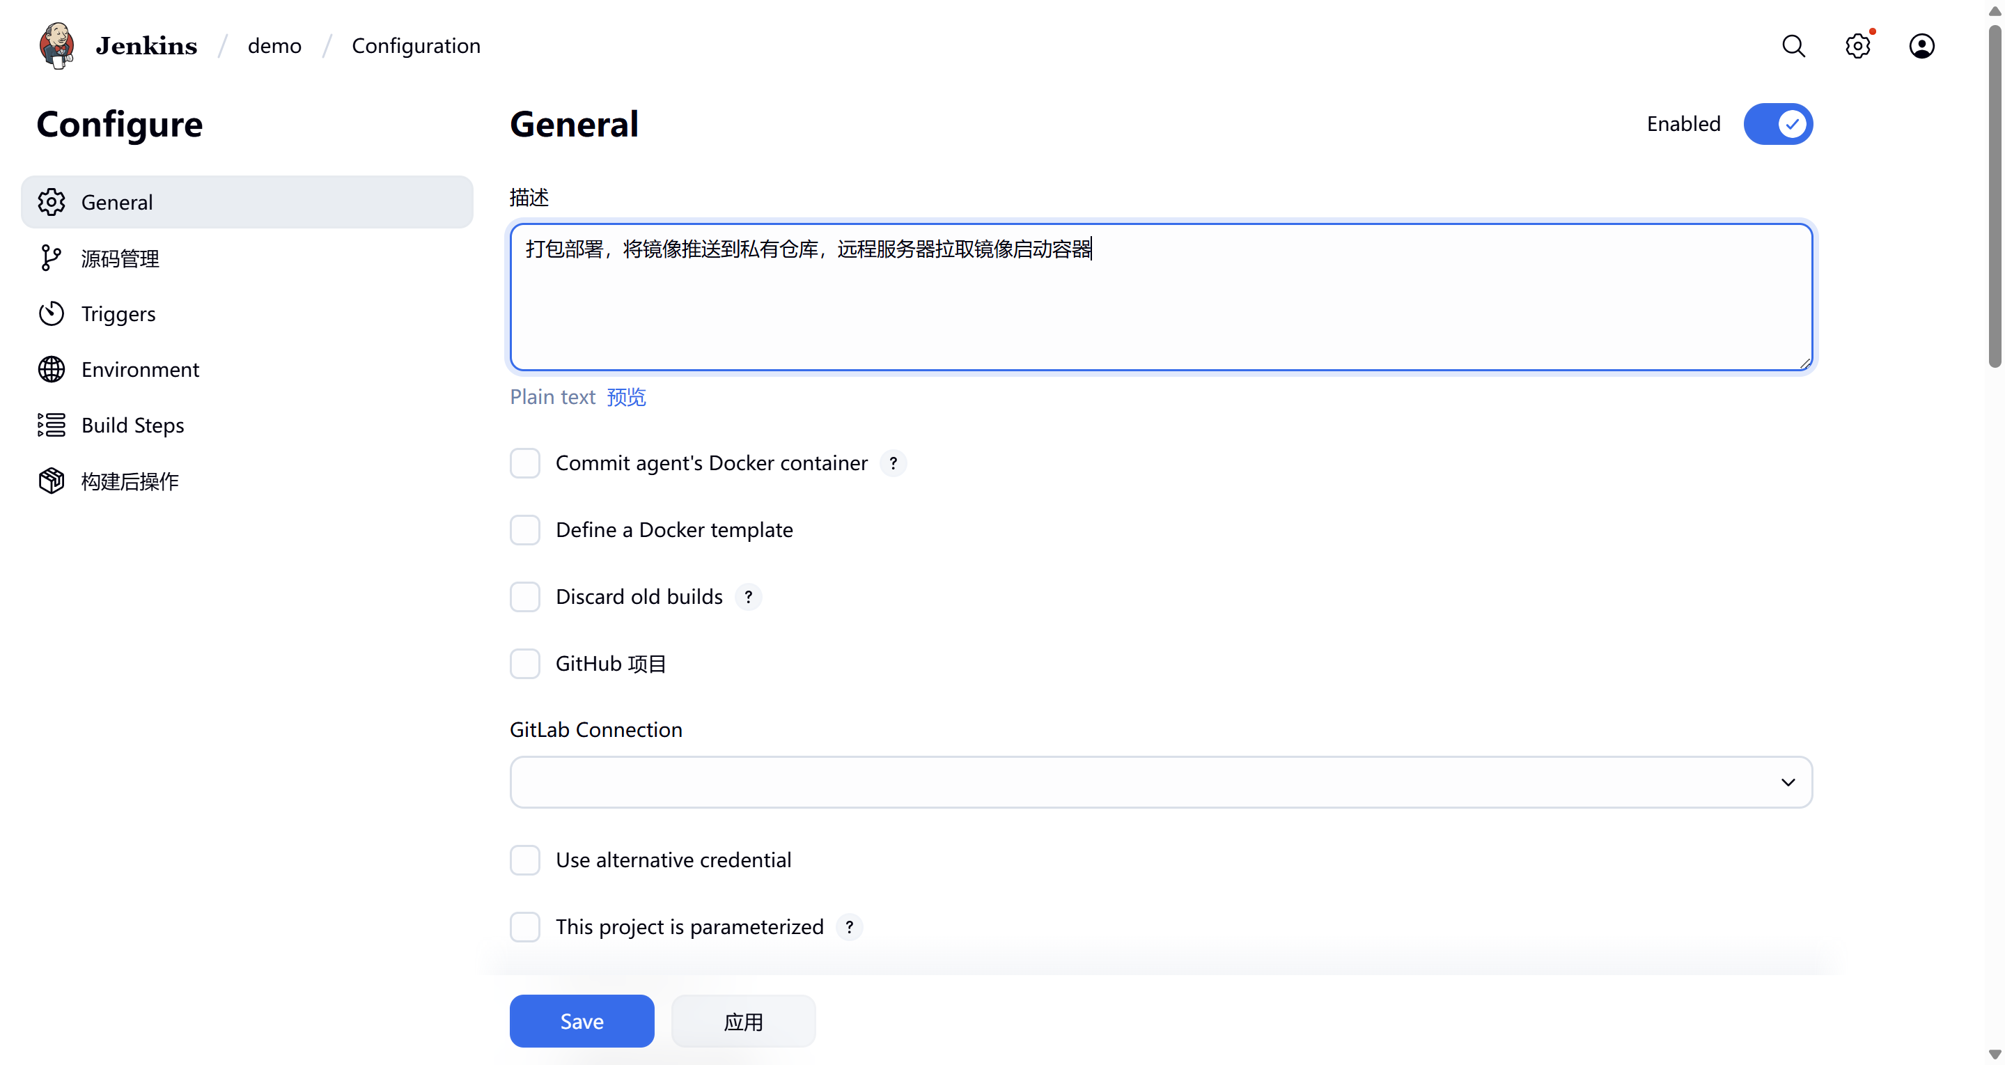The image size is (2005, 1065).
Task: Click the Triggers clock icon in sidebar
Action: click(52, 313)
